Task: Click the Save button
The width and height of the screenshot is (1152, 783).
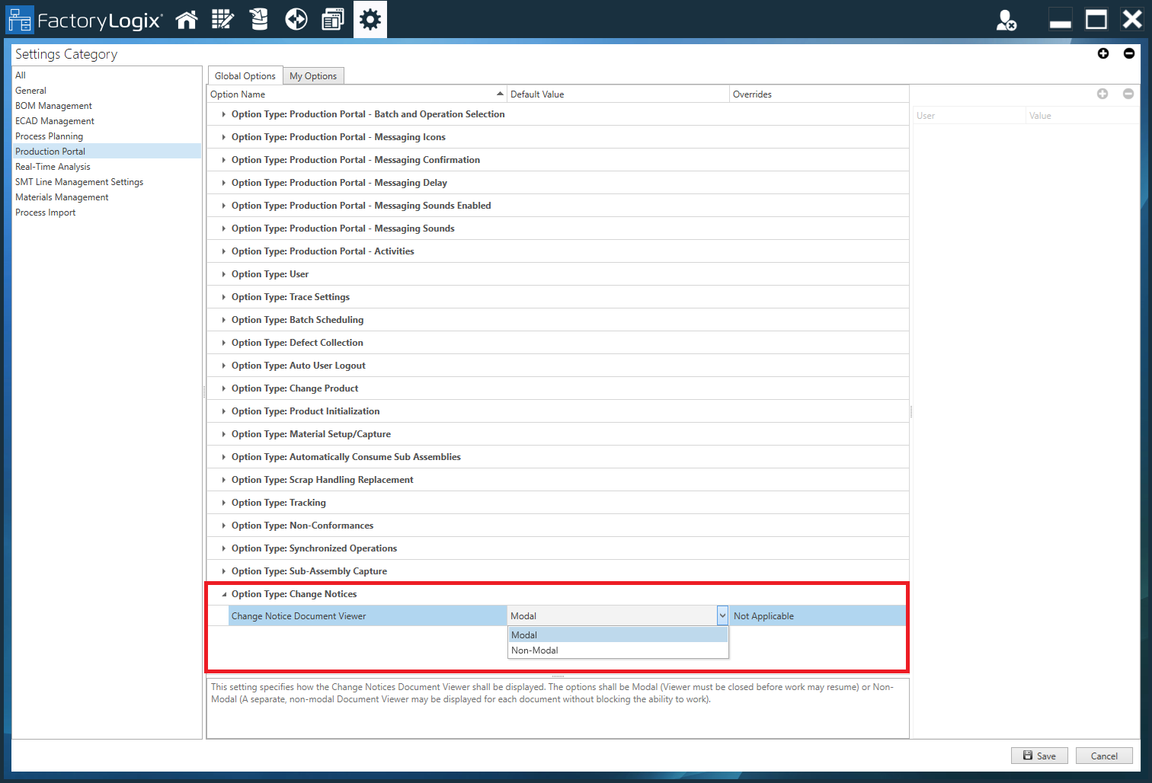Action: [x=1039, y=755]
